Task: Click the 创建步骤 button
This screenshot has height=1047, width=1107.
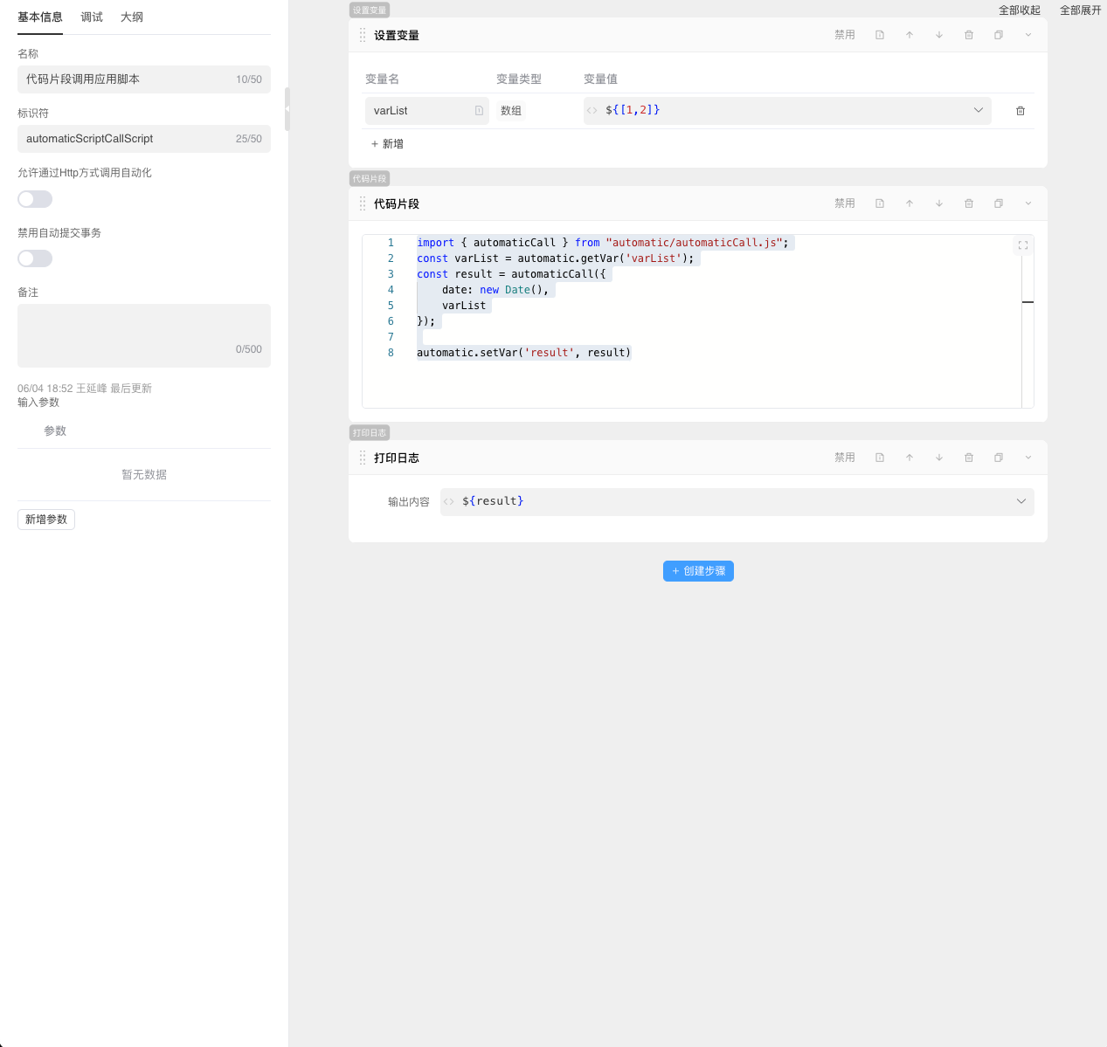Action: pyautogui.click(x=698, y=571)
